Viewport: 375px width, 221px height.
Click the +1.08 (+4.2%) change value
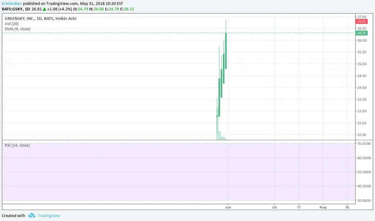60,9
